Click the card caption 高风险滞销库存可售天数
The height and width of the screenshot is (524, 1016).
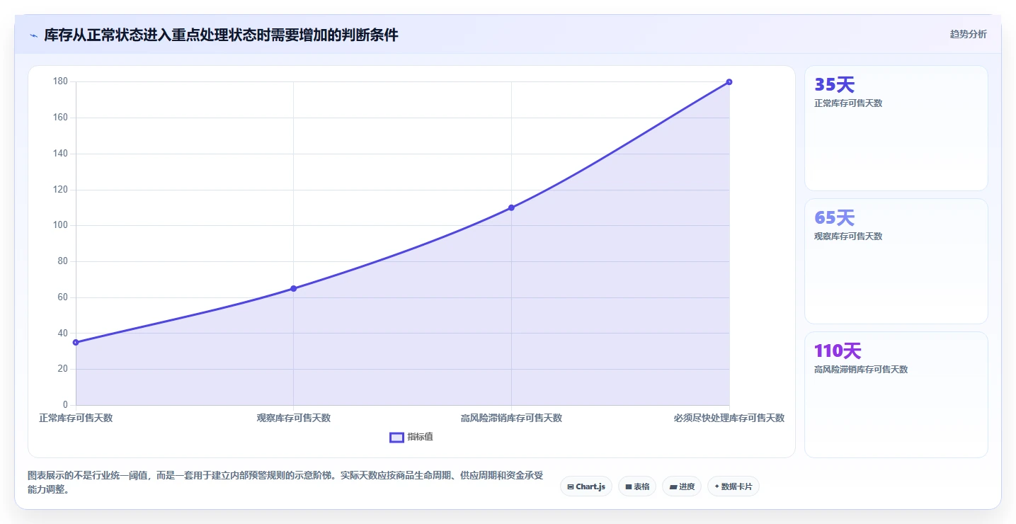[x=861, y=369]
